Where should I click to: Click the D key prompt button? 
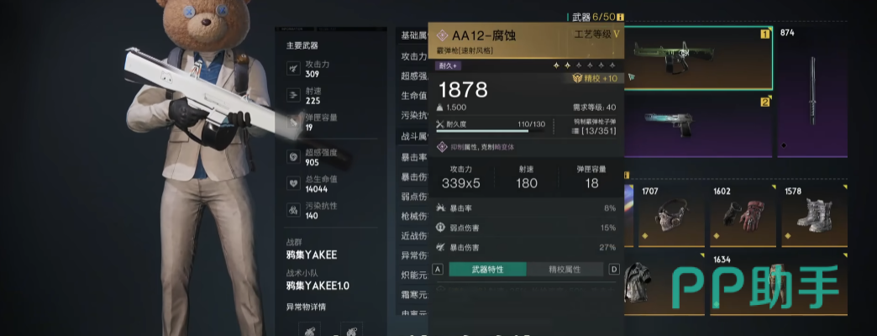[614, 270]
